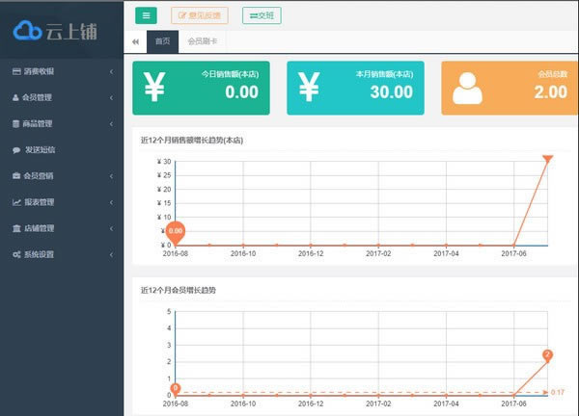Click the chat bubble icon for 发送短信
Image resolution: width=579 pixels, height=416 pixels.
(x=15, y=150)
